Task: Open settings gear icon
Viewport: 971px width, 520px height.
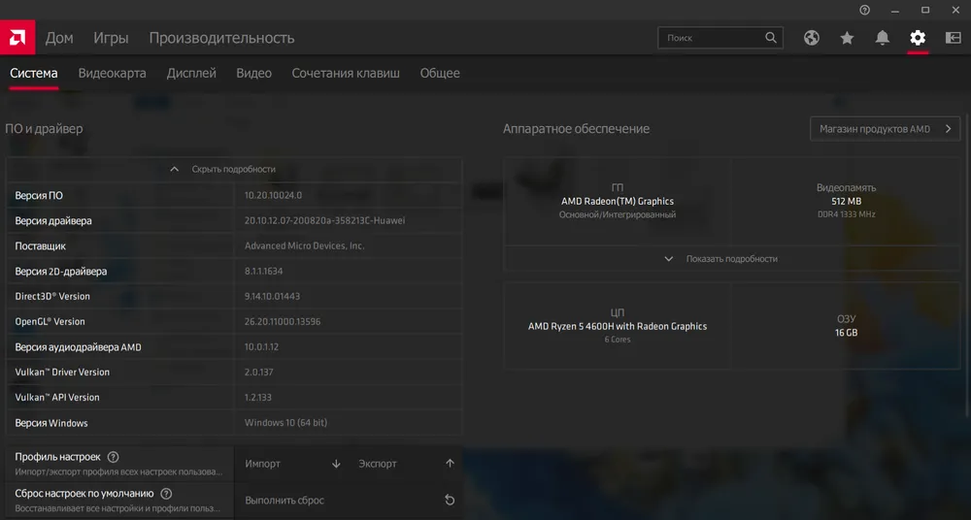Action: 918,38
